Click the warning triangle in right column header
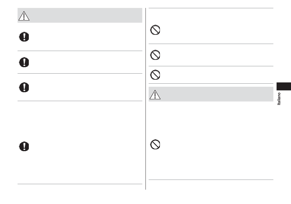Viewport: 291px width, 204px height. point(155,95)
